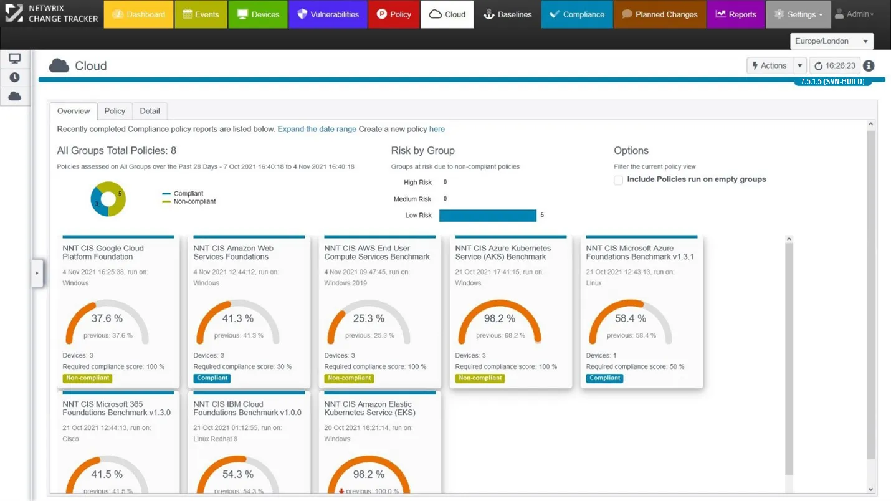Image resolution: width=891 pixels, height=501 pixels.
Task: Open the Devices menu
Action: [257, 14]
